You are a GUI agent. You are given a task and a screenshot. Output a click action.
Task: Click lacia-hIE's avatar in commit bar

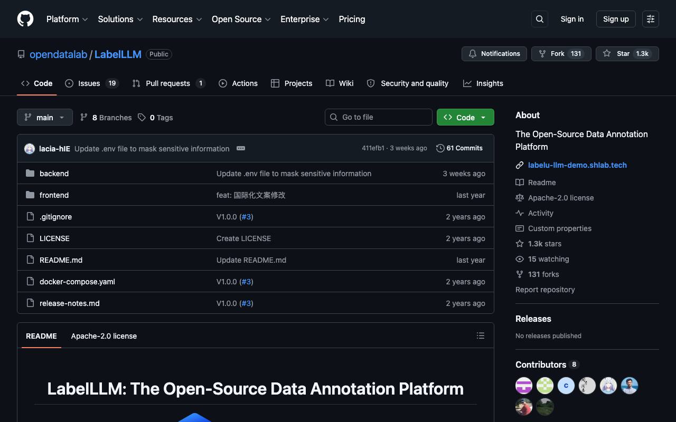point(30,149)
